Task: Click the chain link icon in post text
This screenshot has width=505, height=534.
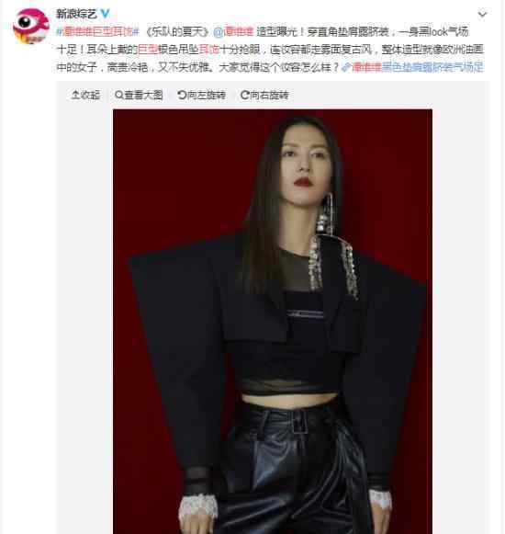Action: tap(346, 67)
